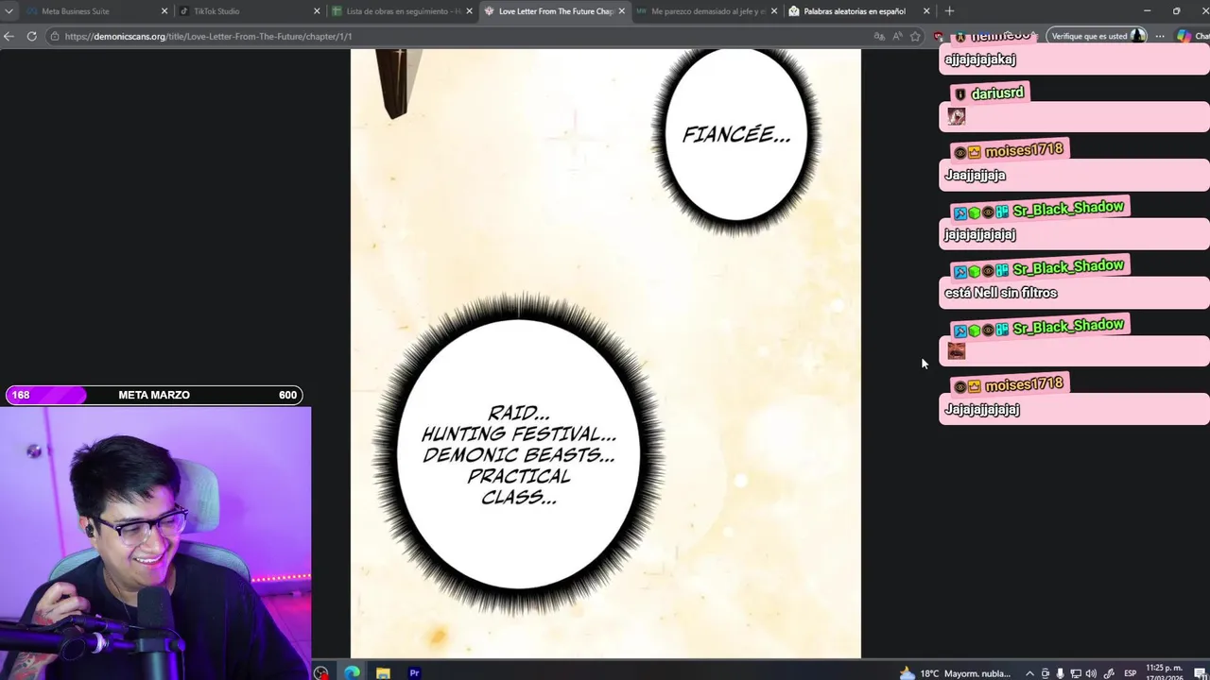The height and width of the screenshot is (680, 1210).
Task: Open the read aloud icon
Action: click(897, 36)
